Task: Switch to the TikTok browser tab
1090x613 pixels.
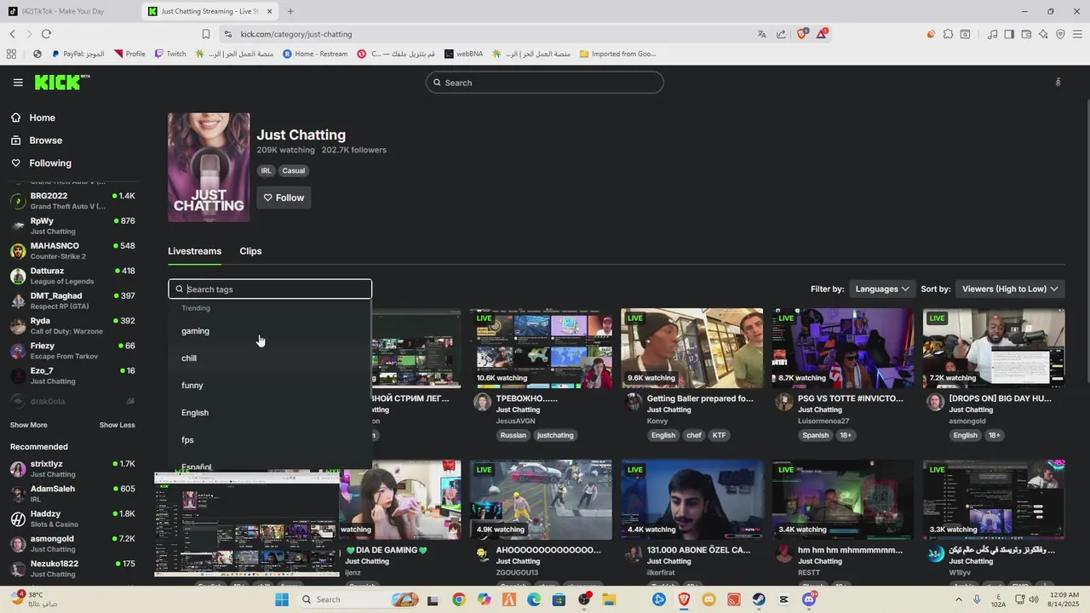Action: pos(70,11)
